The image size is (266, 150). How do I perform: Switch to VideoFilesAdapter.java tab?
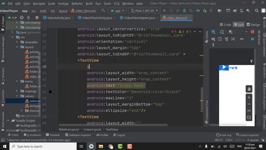(139, 18)
